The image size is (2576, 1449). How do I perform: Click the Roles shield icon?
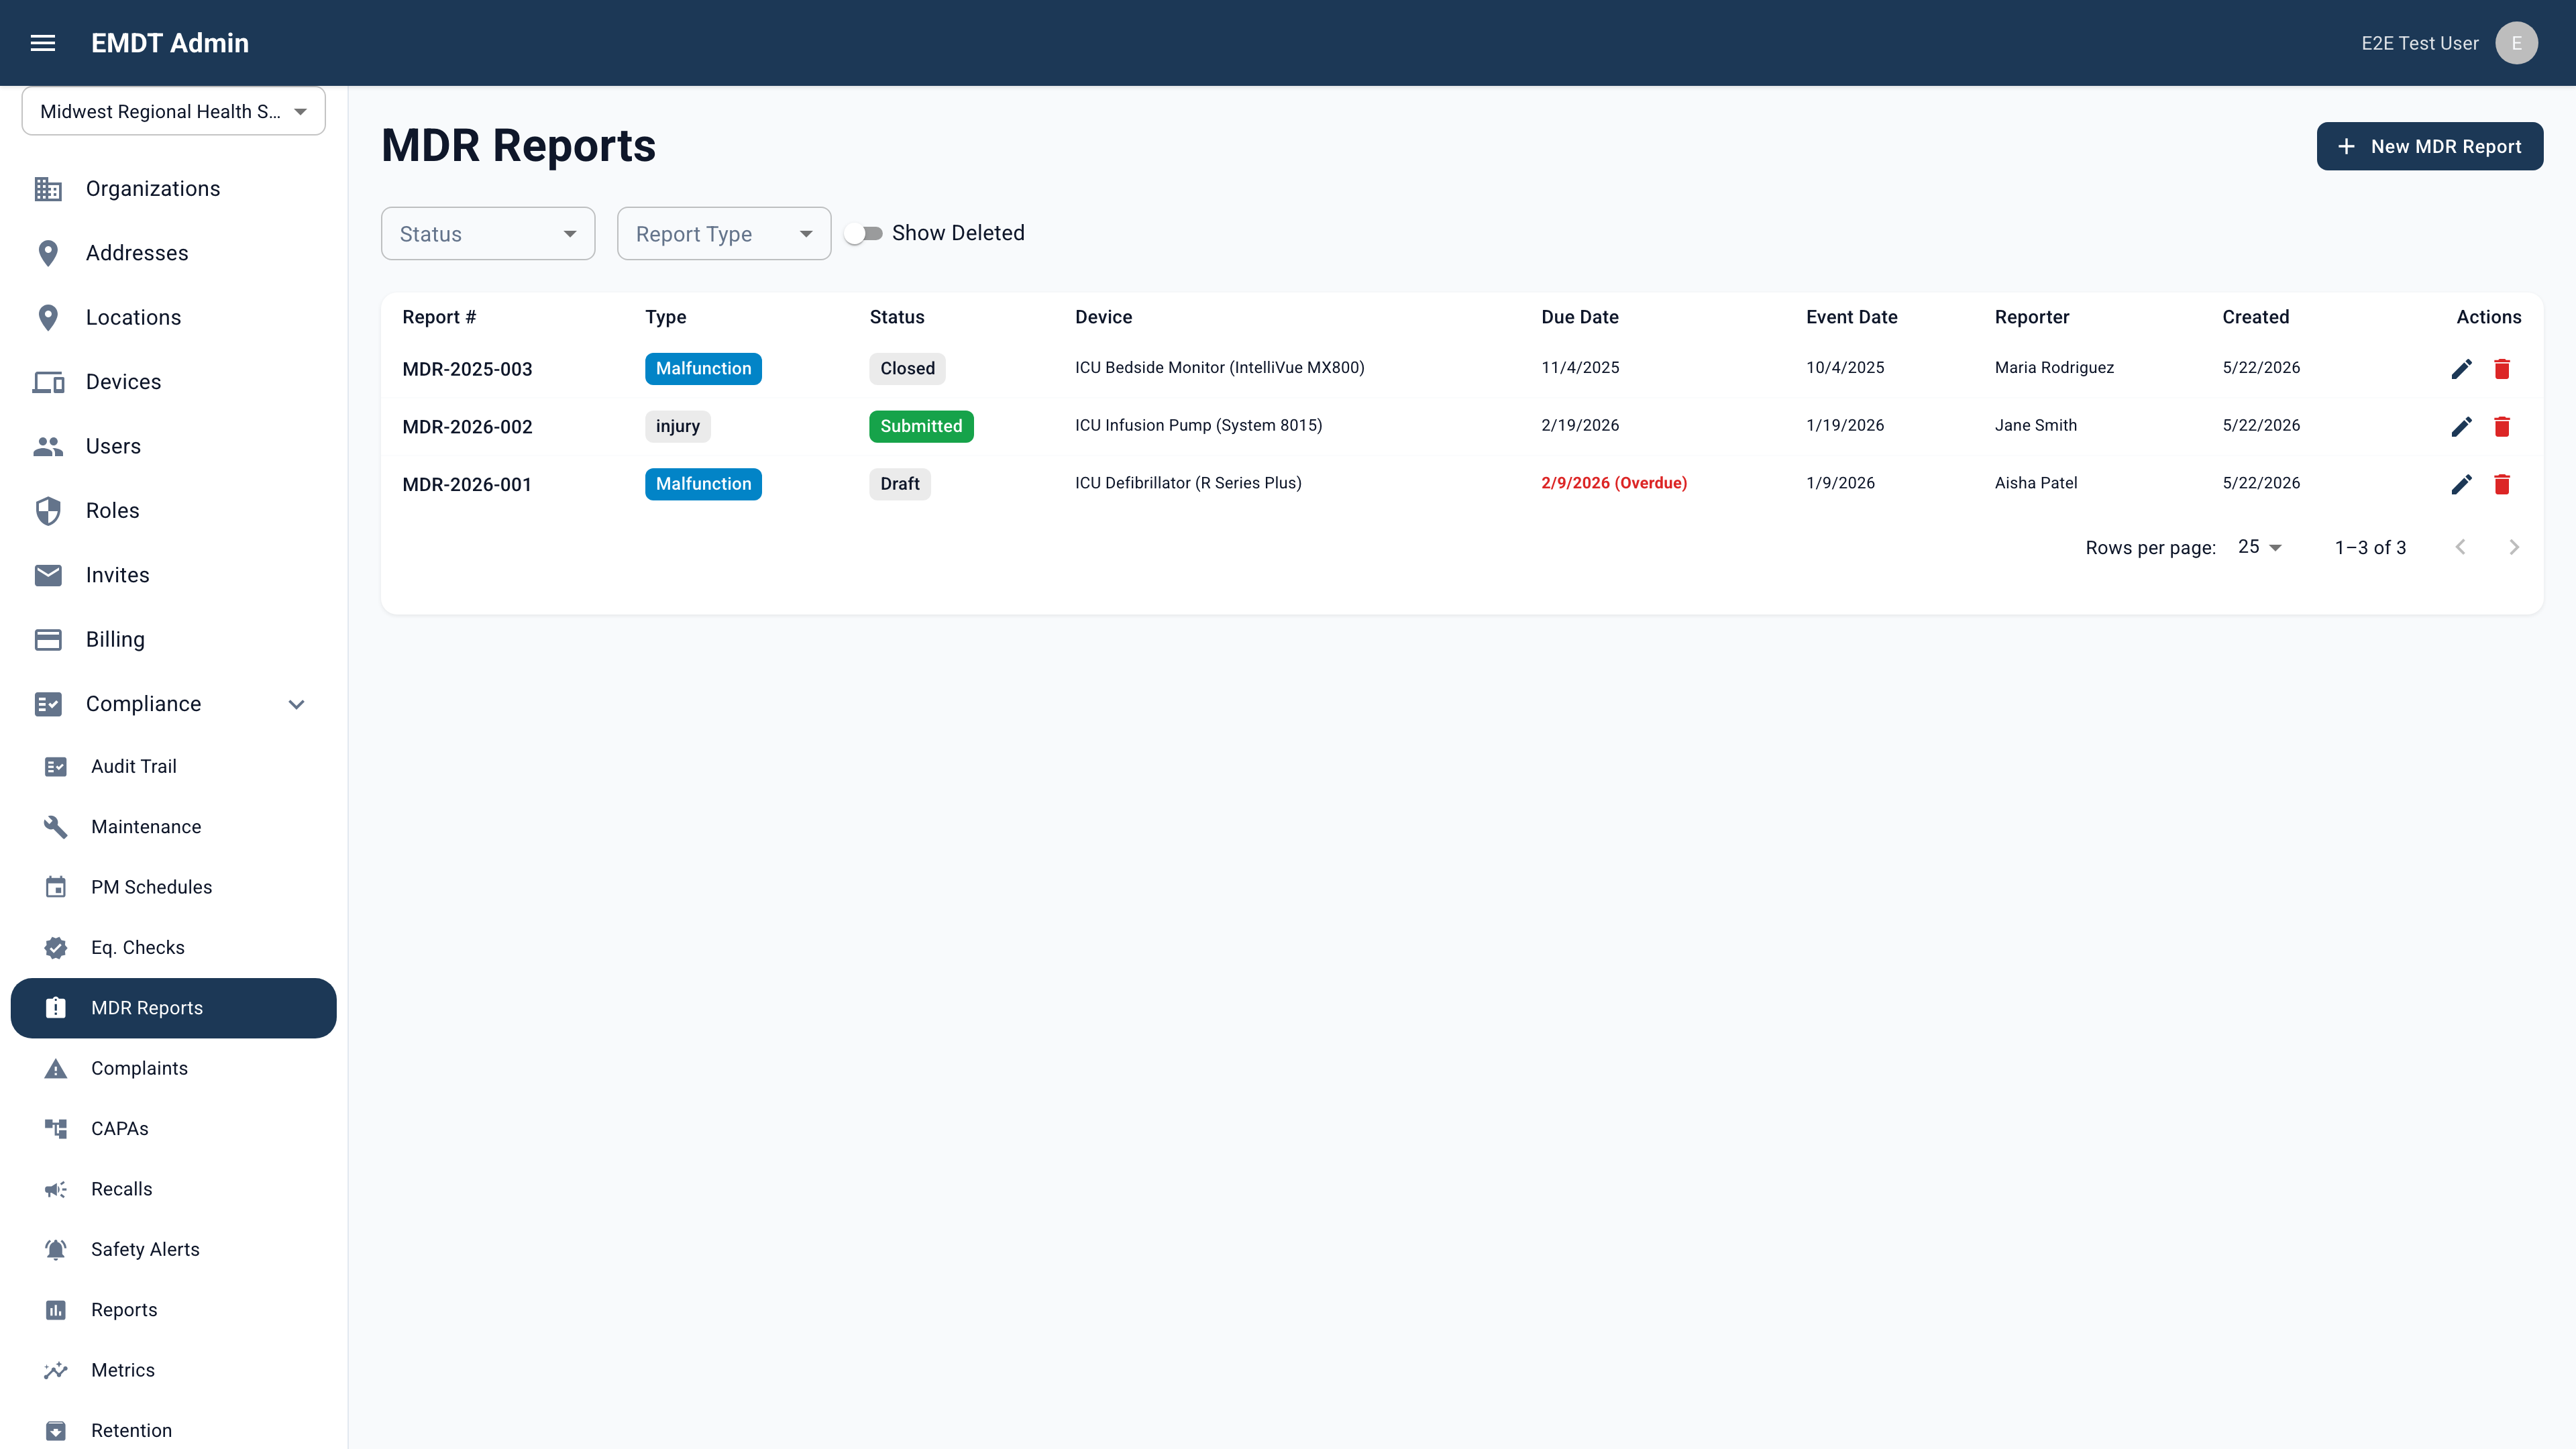(x=48, y=511)
